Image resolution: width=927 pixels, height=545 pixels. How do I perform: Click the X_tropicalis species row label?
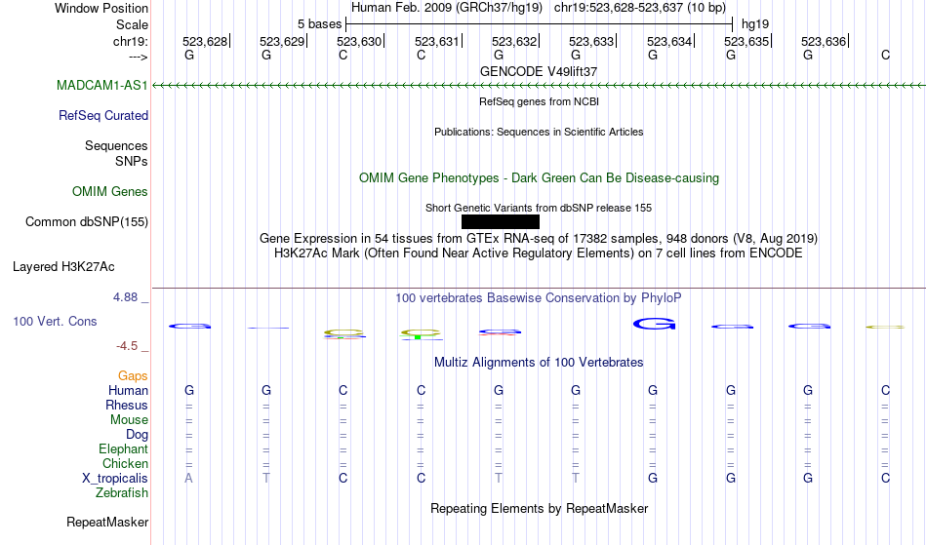(115, 479)
